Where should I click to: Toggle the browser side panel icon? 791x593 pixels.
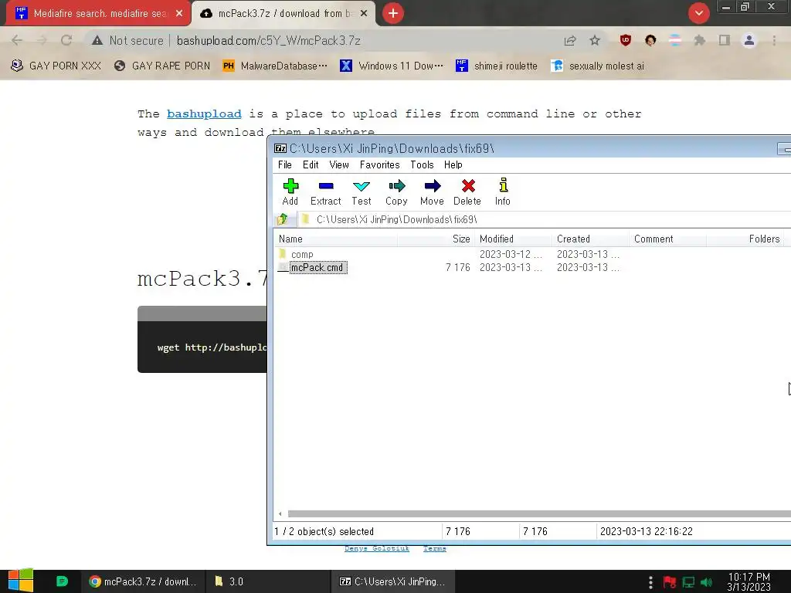[725, 40]
